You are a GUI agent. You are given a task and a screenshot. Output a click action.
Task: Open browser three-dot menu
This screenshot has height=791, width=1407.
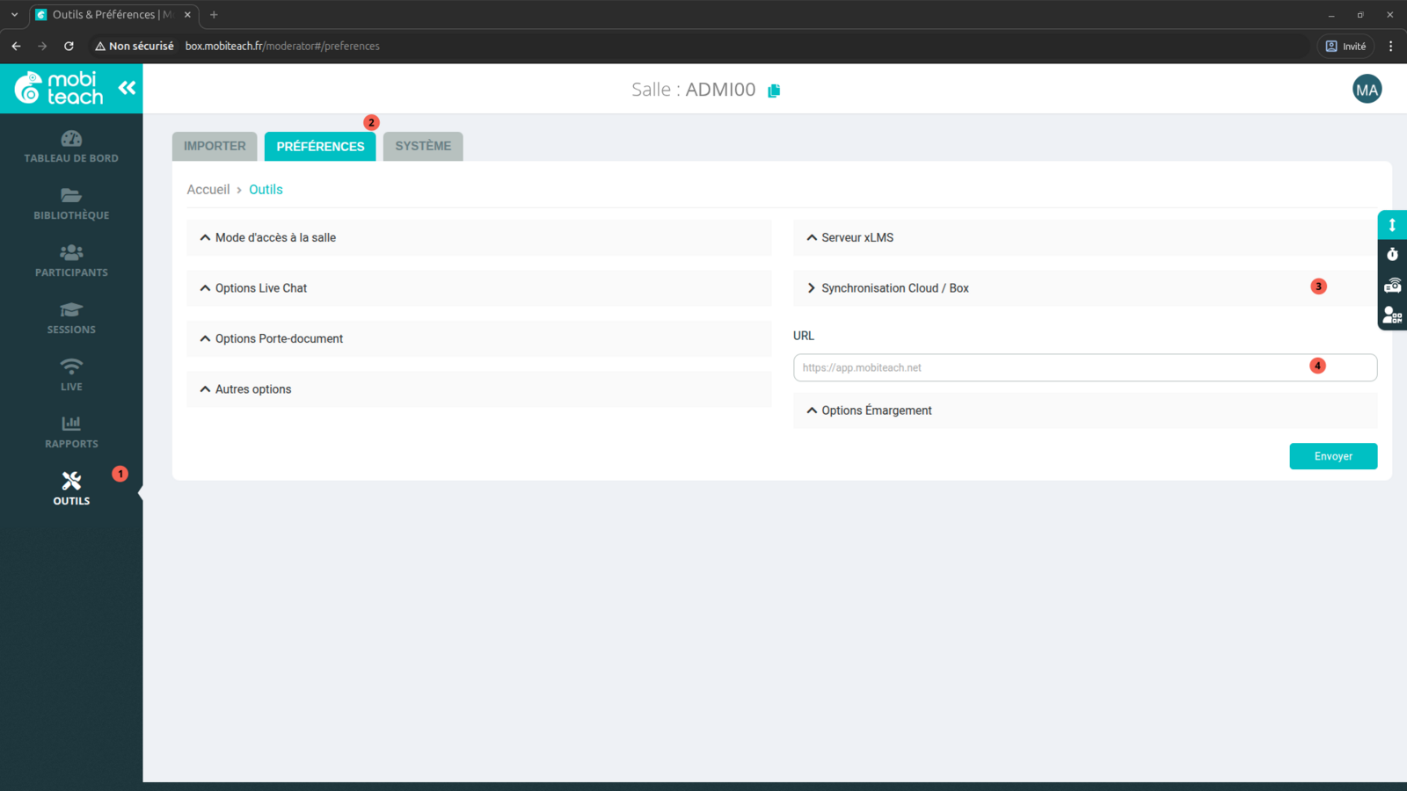tap(1390, 46)
